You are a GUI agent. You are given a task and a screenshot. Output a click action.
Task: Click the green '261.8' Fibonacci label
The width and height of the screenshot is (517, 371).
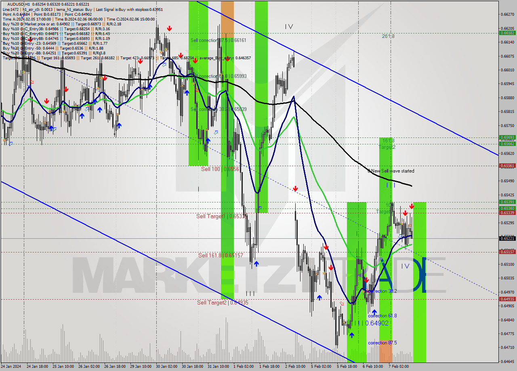click(x=388, y=36)
